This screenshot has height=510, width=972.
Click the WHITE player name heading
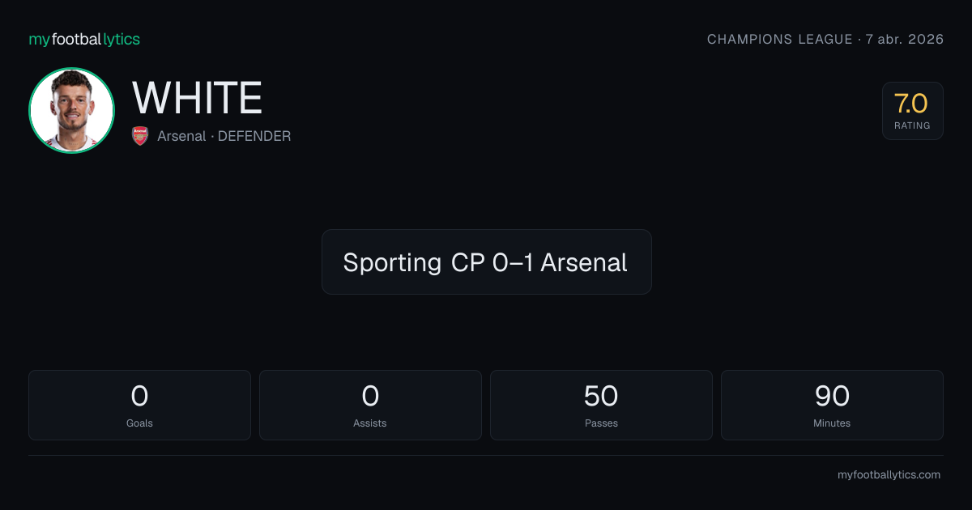[198, 98]
